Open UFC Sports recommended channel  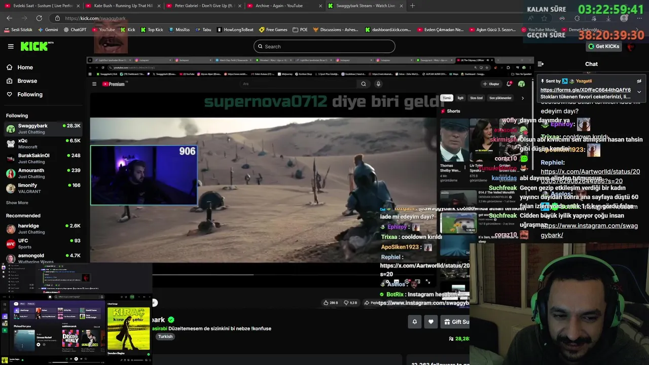point(43,243)
